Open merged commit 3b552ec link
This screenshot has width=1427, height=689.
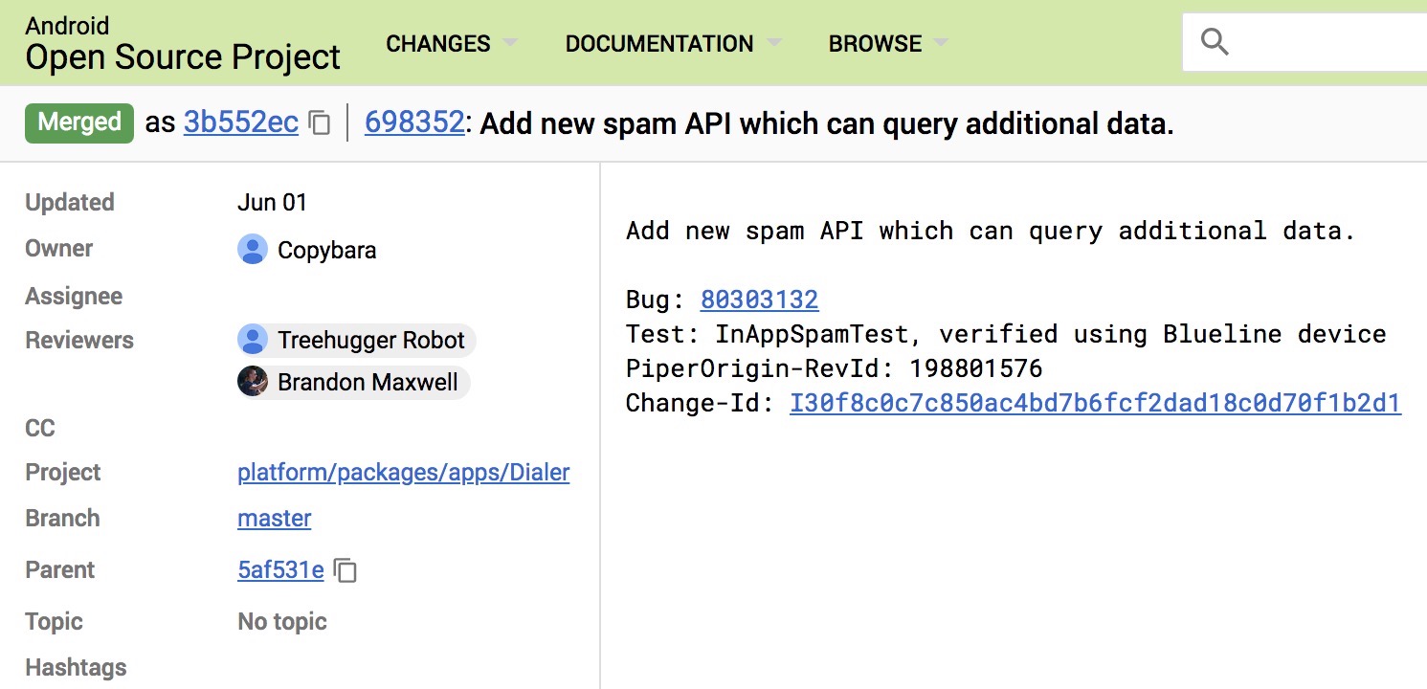(x=241, y=123)
